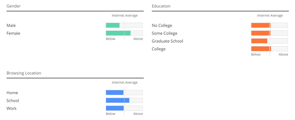Click the green Male gender bar
This screenshot has width=295, height=120.
coord(113,25)
